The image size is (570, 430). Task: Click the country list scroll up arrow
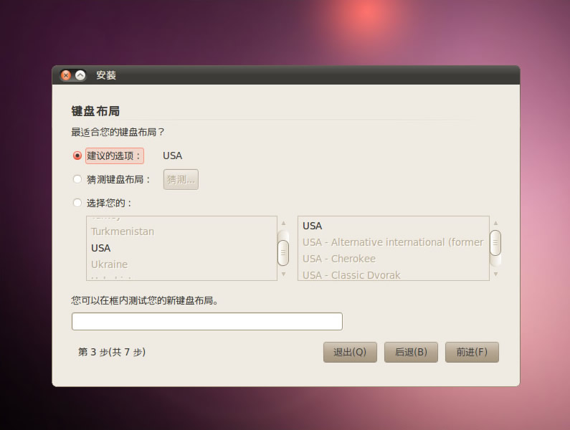tap(283, 223)
